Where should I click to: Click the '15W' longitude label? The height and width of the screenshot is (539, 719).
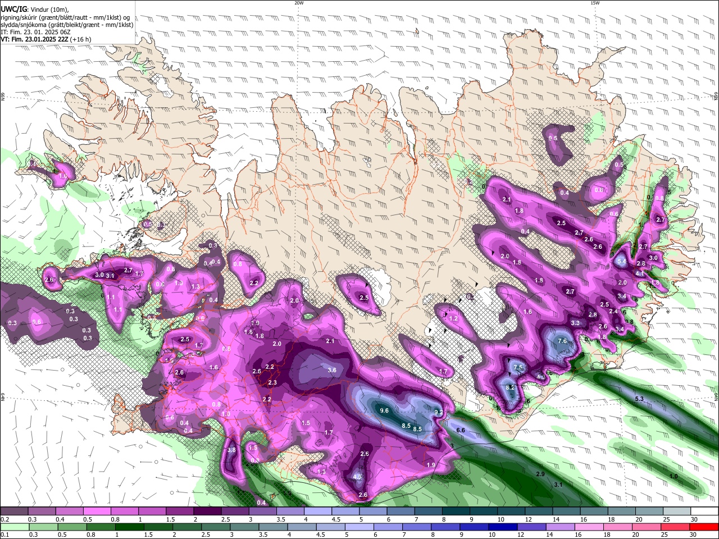point(595,3)
